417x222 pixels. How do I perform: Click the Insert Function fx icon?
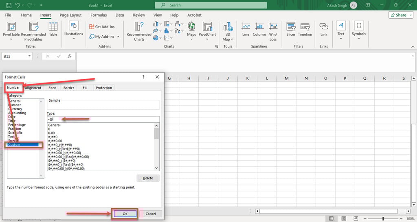69,56
